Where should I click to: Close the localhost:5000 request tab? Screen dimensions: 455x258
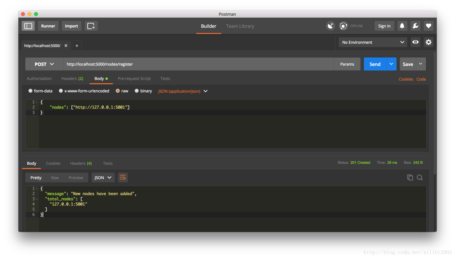point(66,45)
